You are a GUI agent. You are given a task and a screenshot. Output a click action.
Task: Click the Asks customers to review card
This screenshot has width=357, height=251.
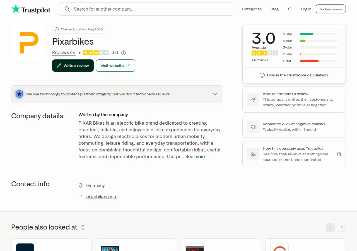[x=294, y=100]
